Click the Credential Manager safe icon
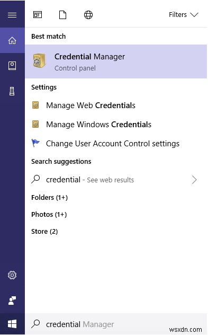This screenshot has width=208, height=335. coord(39,60)
